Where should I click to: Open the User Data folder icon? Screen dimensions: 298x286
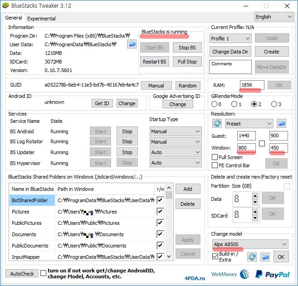132,44
